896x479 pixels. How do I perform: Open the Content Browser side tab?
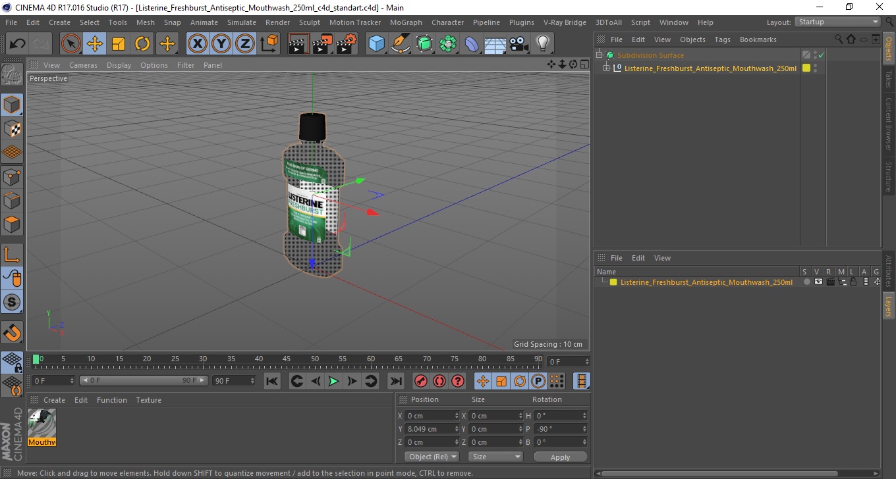click(x=889, y=124)
